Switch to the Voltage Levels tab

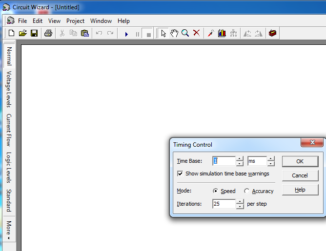(x=9, y=89)
